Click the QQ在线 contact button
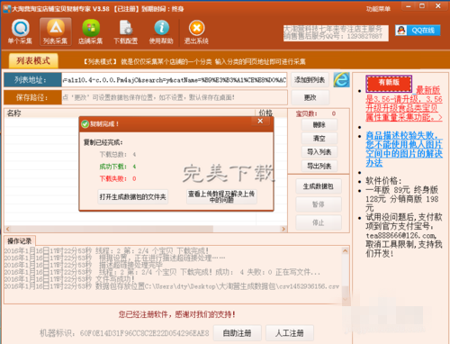The height and width of the screenshot is (344, 450). (x=418, y=31)
